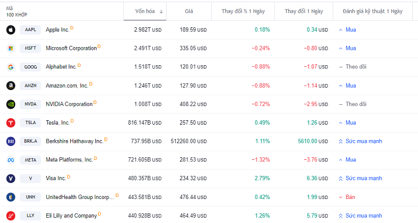The height and width of the screenshot is (223, 418).
Task: Click the Berkshire Hathaway logo icon
Action: pyautogui.click(x=10, y=141)
